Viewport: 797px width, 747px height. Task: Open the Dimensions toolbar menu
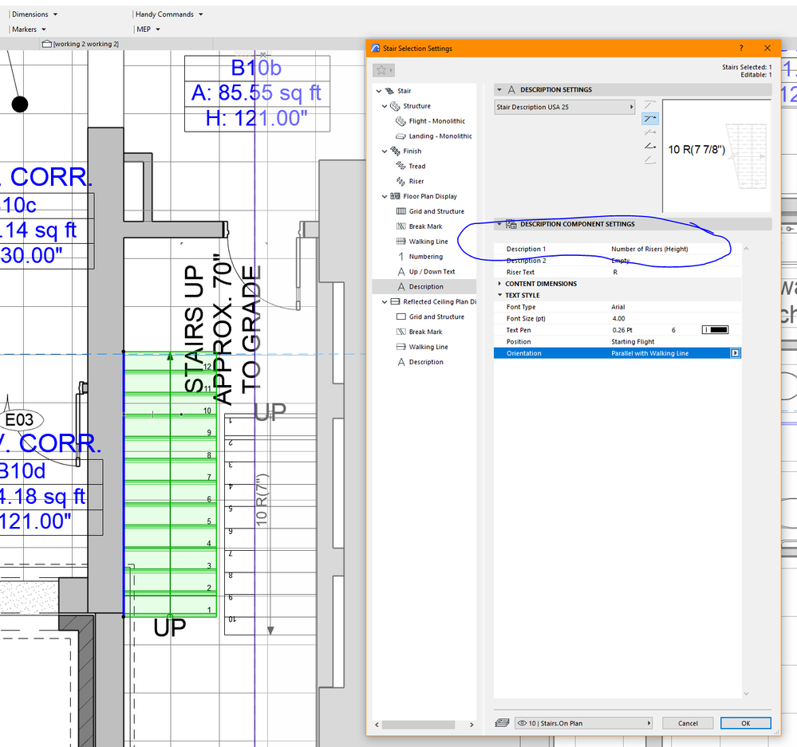pos(33,14)
